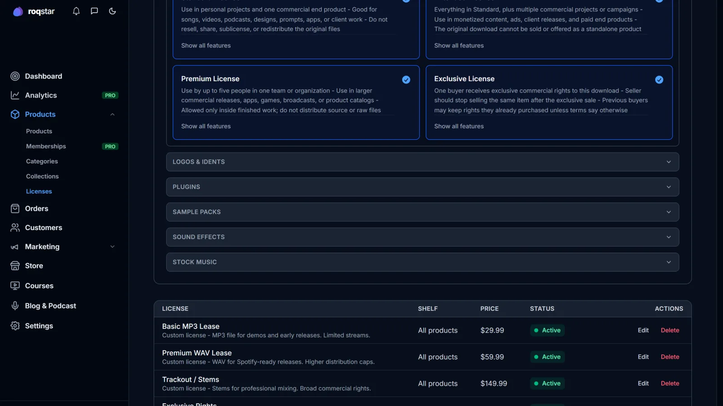Click the Marketing megaphone icon
723x406 pixels.
(x=15, y=247)
